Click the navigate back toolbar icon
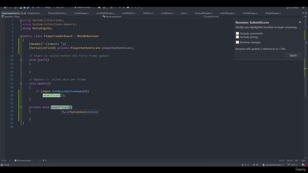Screen dimensions: 308x173 coord(5,8)
